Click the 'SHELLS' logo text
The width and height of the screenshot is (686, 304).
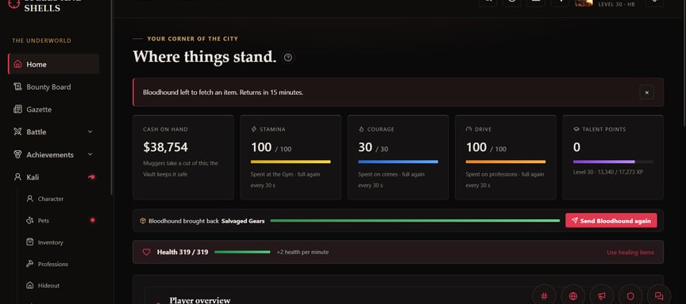[x=42, y=8]
